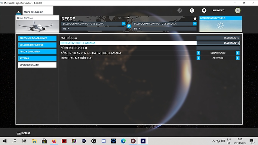Click right arrow for AÑADIR HEAVY option

click(237, 53)
